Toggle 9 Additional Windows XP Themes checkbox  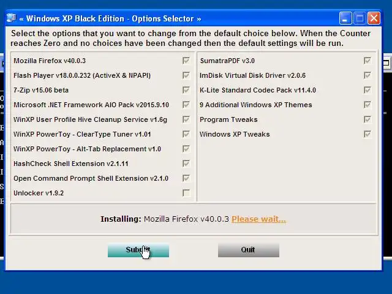pos(367,105)
